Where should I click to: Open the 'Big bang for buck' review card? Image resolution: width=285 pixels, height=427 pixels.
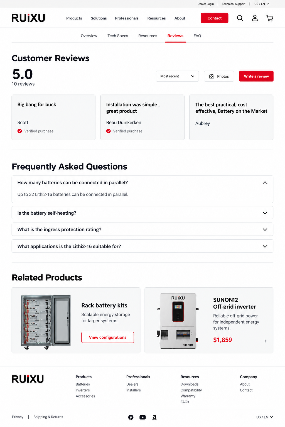coord(53,117)
